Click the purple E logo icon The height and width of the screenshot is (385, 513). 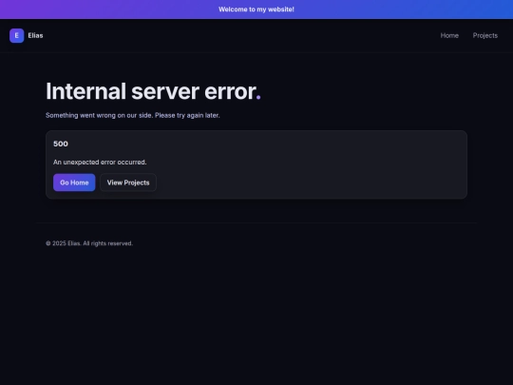click(17, 36)
